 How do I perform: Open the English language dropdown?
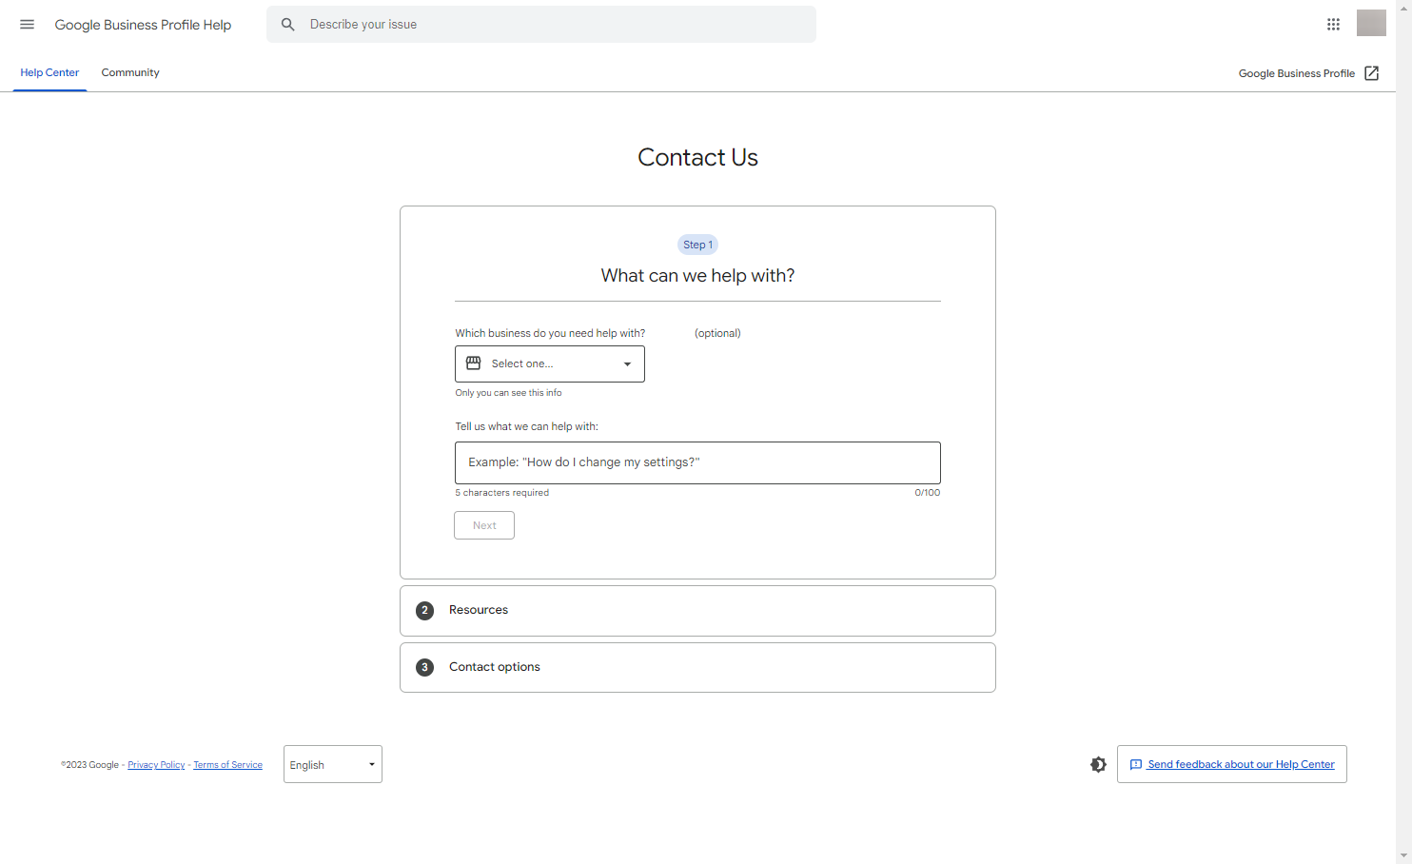(333, 764)
